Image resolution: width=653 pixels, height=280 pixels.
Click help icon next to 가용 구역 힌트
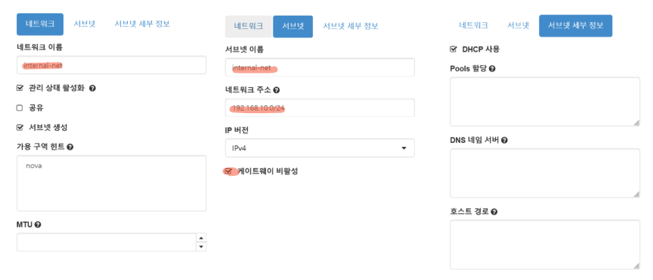70,147
